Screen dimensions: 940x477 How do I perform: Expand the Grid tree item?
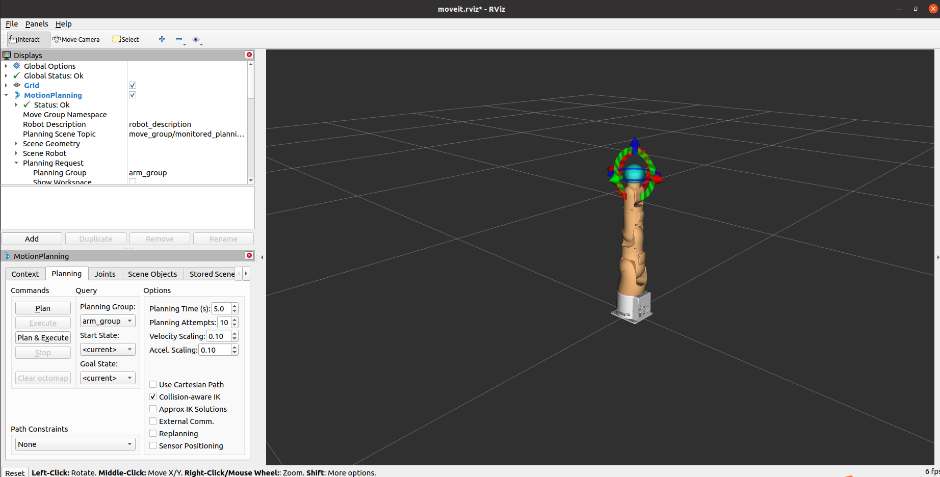pyautogui.click(x=6, y=85)
